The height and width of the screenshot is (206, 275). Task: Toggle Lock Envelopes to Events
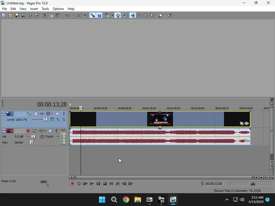pos(118,15)
